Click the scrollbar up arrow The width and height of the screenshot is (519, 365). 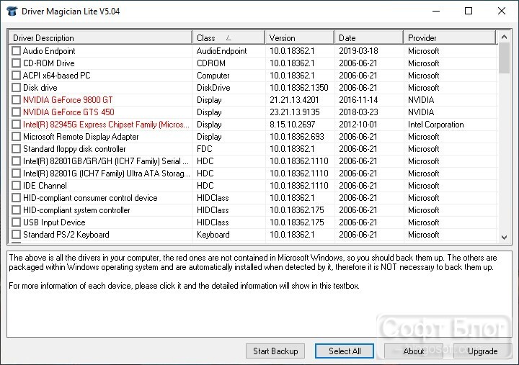504,37
